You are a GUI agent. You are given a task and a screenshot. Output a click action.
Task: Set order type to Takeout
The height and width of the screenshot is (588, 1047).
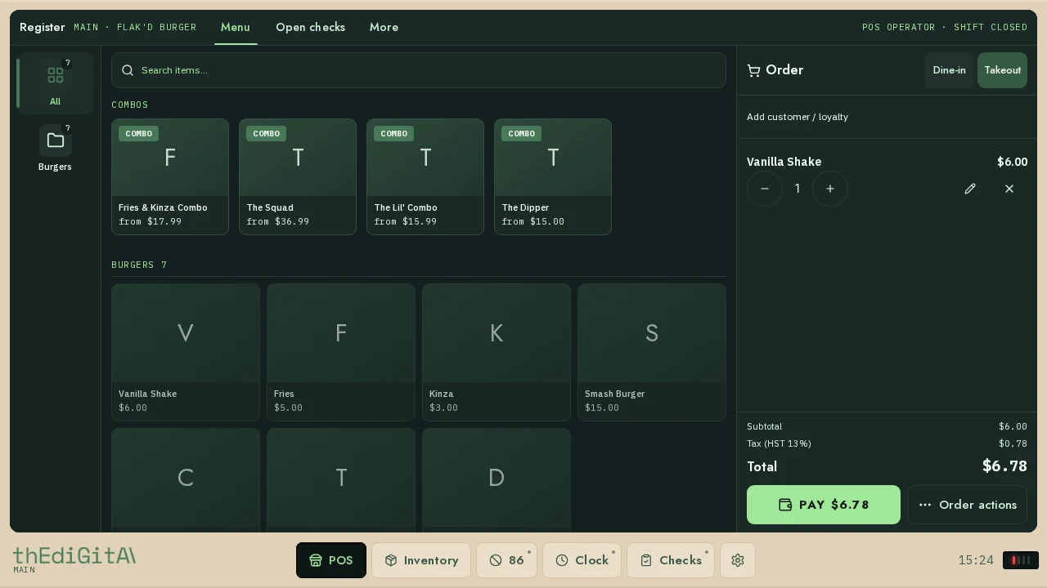coord(1002,70)
